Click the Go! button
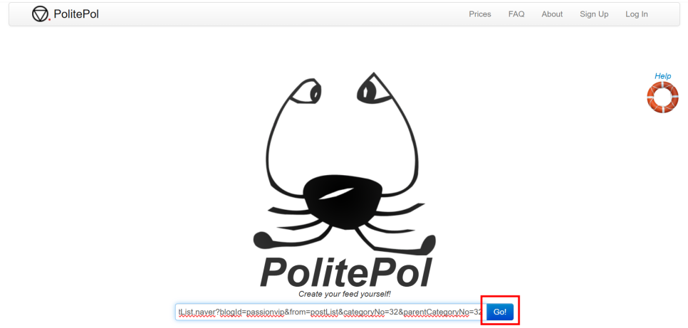 500,312
